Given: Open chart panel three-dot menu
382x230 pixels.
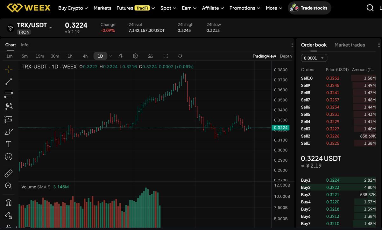Looking at the screenshot, I should pos(292,45).
